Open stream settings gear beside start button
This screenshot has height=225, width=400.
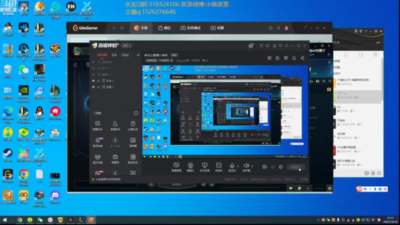pyautogui.click(x=280, y=167)
